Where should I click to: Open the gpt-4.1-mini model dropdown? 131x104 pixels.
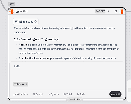21,94
